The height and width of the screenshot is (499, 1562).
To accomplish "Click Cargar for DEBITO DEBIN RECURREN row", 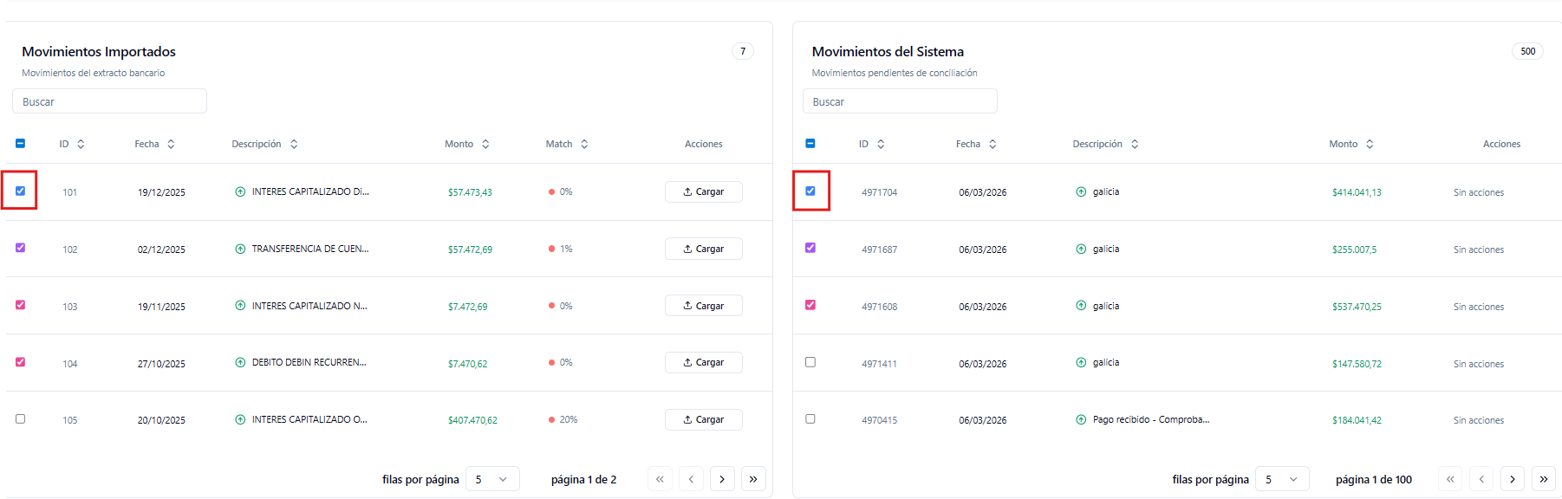I will tap(703, 363).
